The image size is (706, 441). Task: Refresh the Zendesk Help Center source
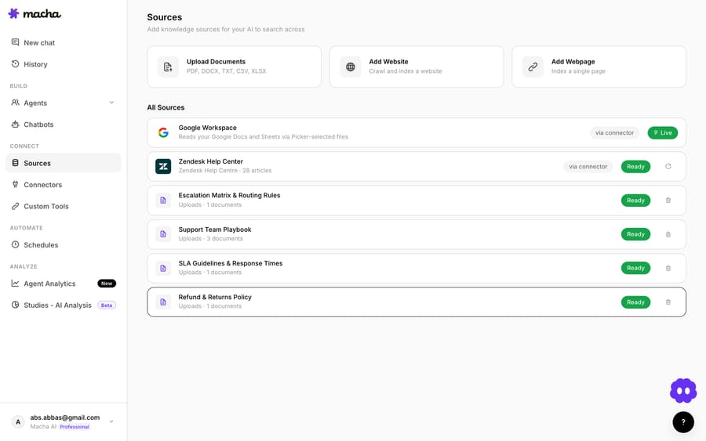pos(668,166)
